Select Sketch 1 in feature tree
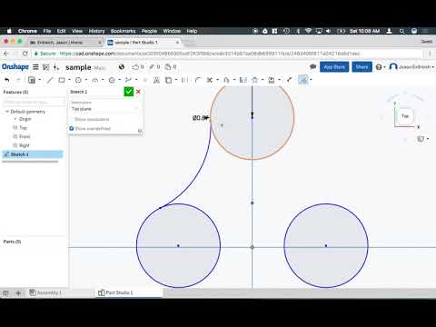The image size is (436, 327). pos(33,154)
